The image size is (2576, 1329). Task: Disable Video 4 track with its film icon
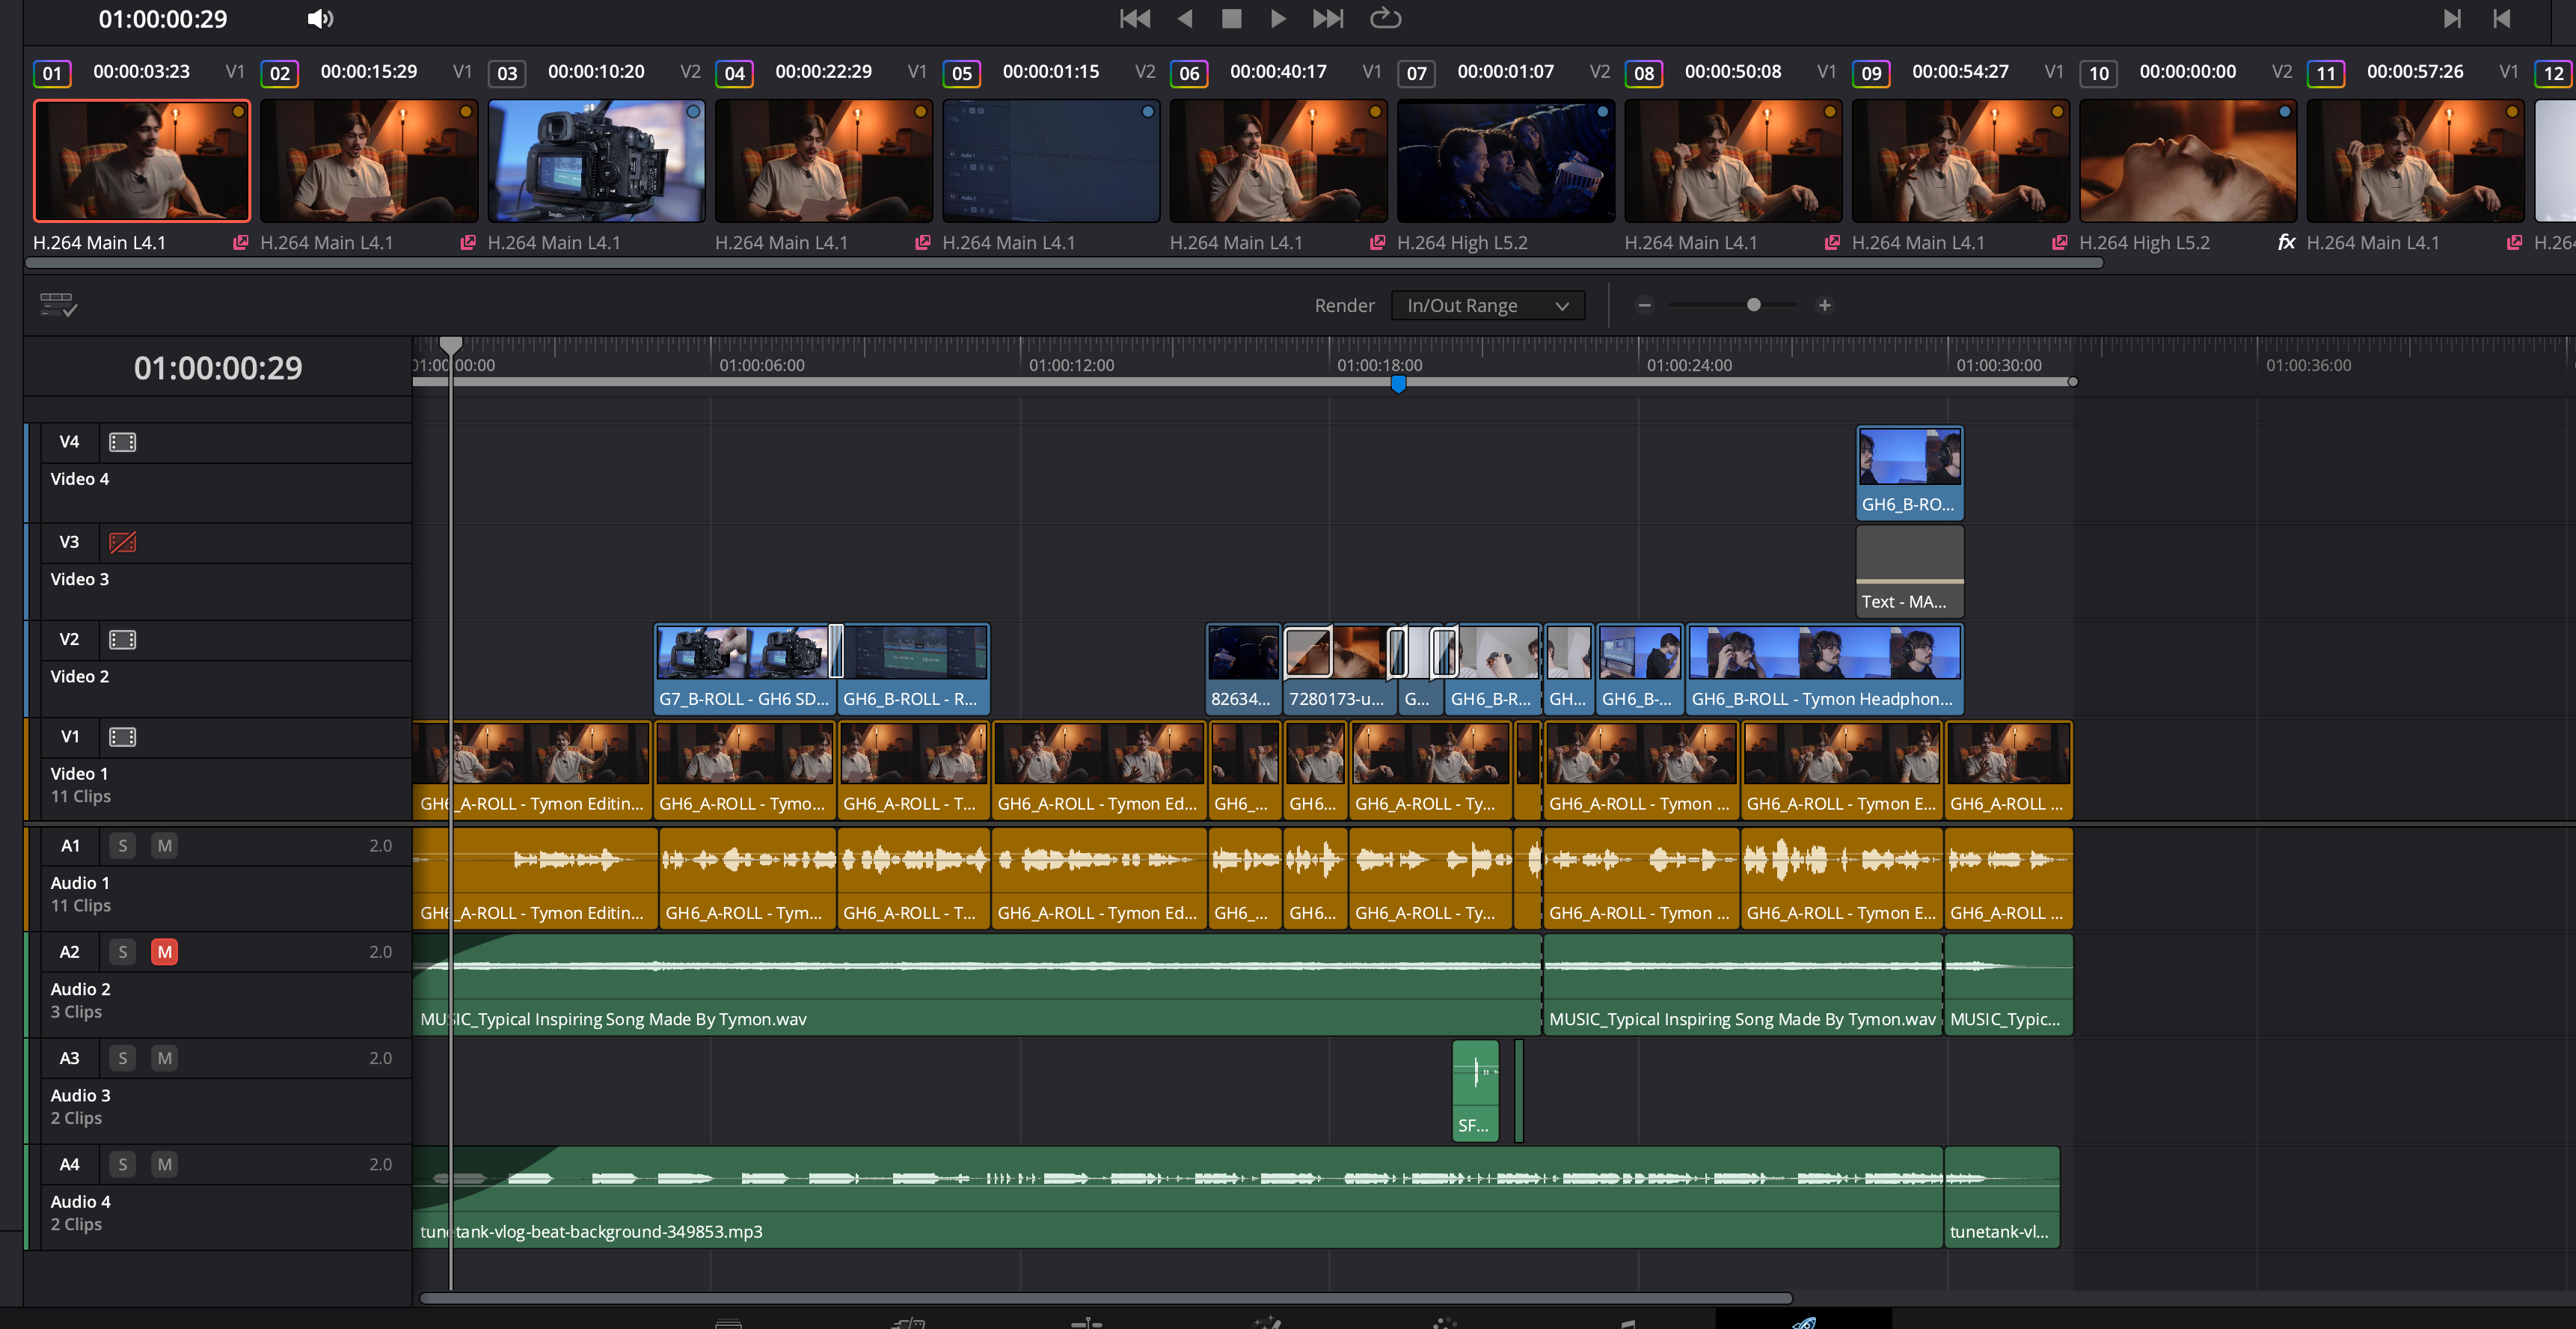click(x=122, y=442)
